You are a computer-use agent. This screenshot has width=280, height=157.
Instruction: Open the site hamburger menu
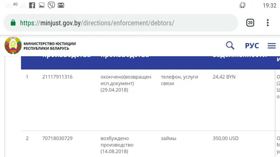tap(272, 46)
